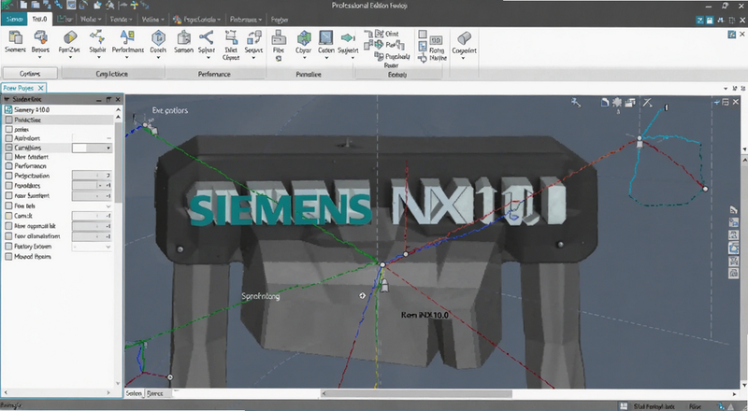Toggle the Pinfactioe checkbox
Screen dimensions: 748x411
(x=8, y=120)
